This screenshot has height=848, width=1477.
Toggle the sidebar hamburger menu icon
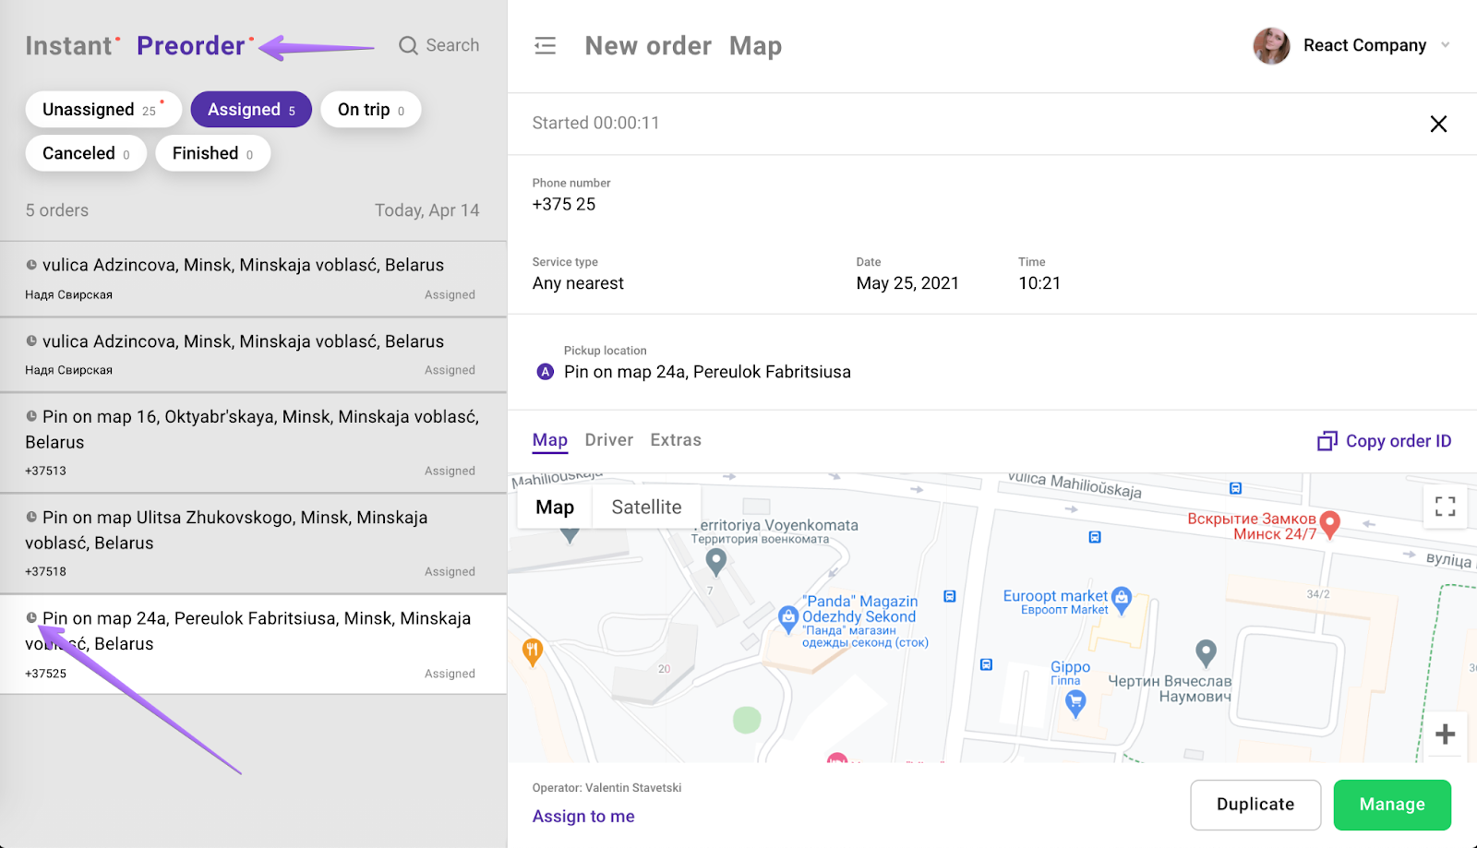click(x=546, y=45)
